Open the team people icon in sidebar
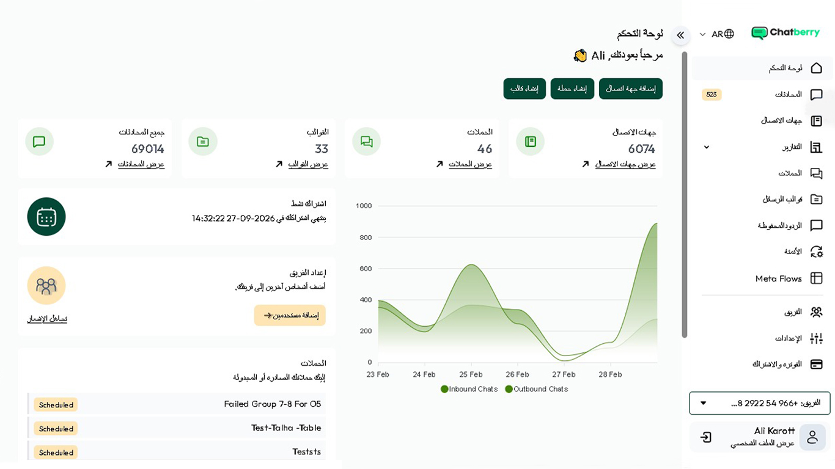This screenshot has width=835, height=469. coord(816,312)
